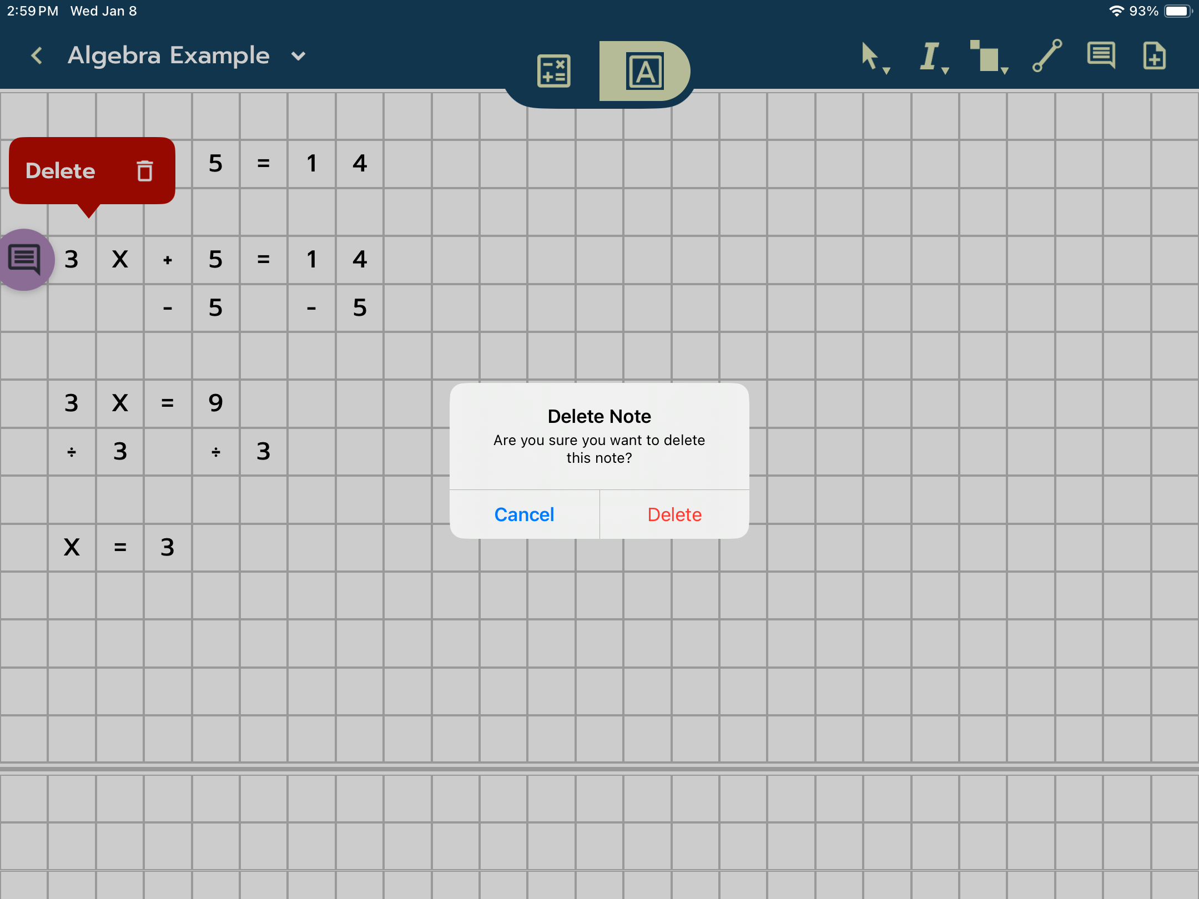
Task: Open pointer tool dropdown arrow
Action: [886, 70]
